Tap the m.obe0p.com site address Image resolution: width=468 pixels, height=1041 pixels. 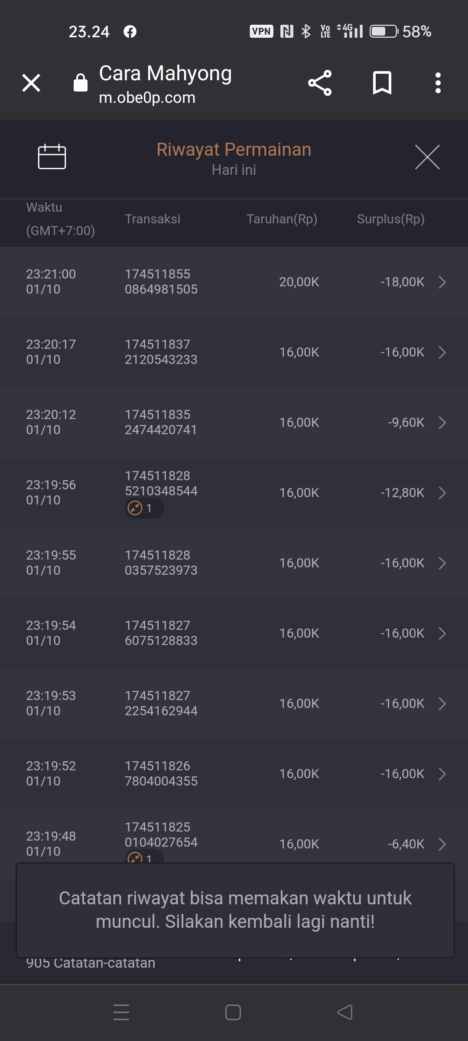(147, 98)
